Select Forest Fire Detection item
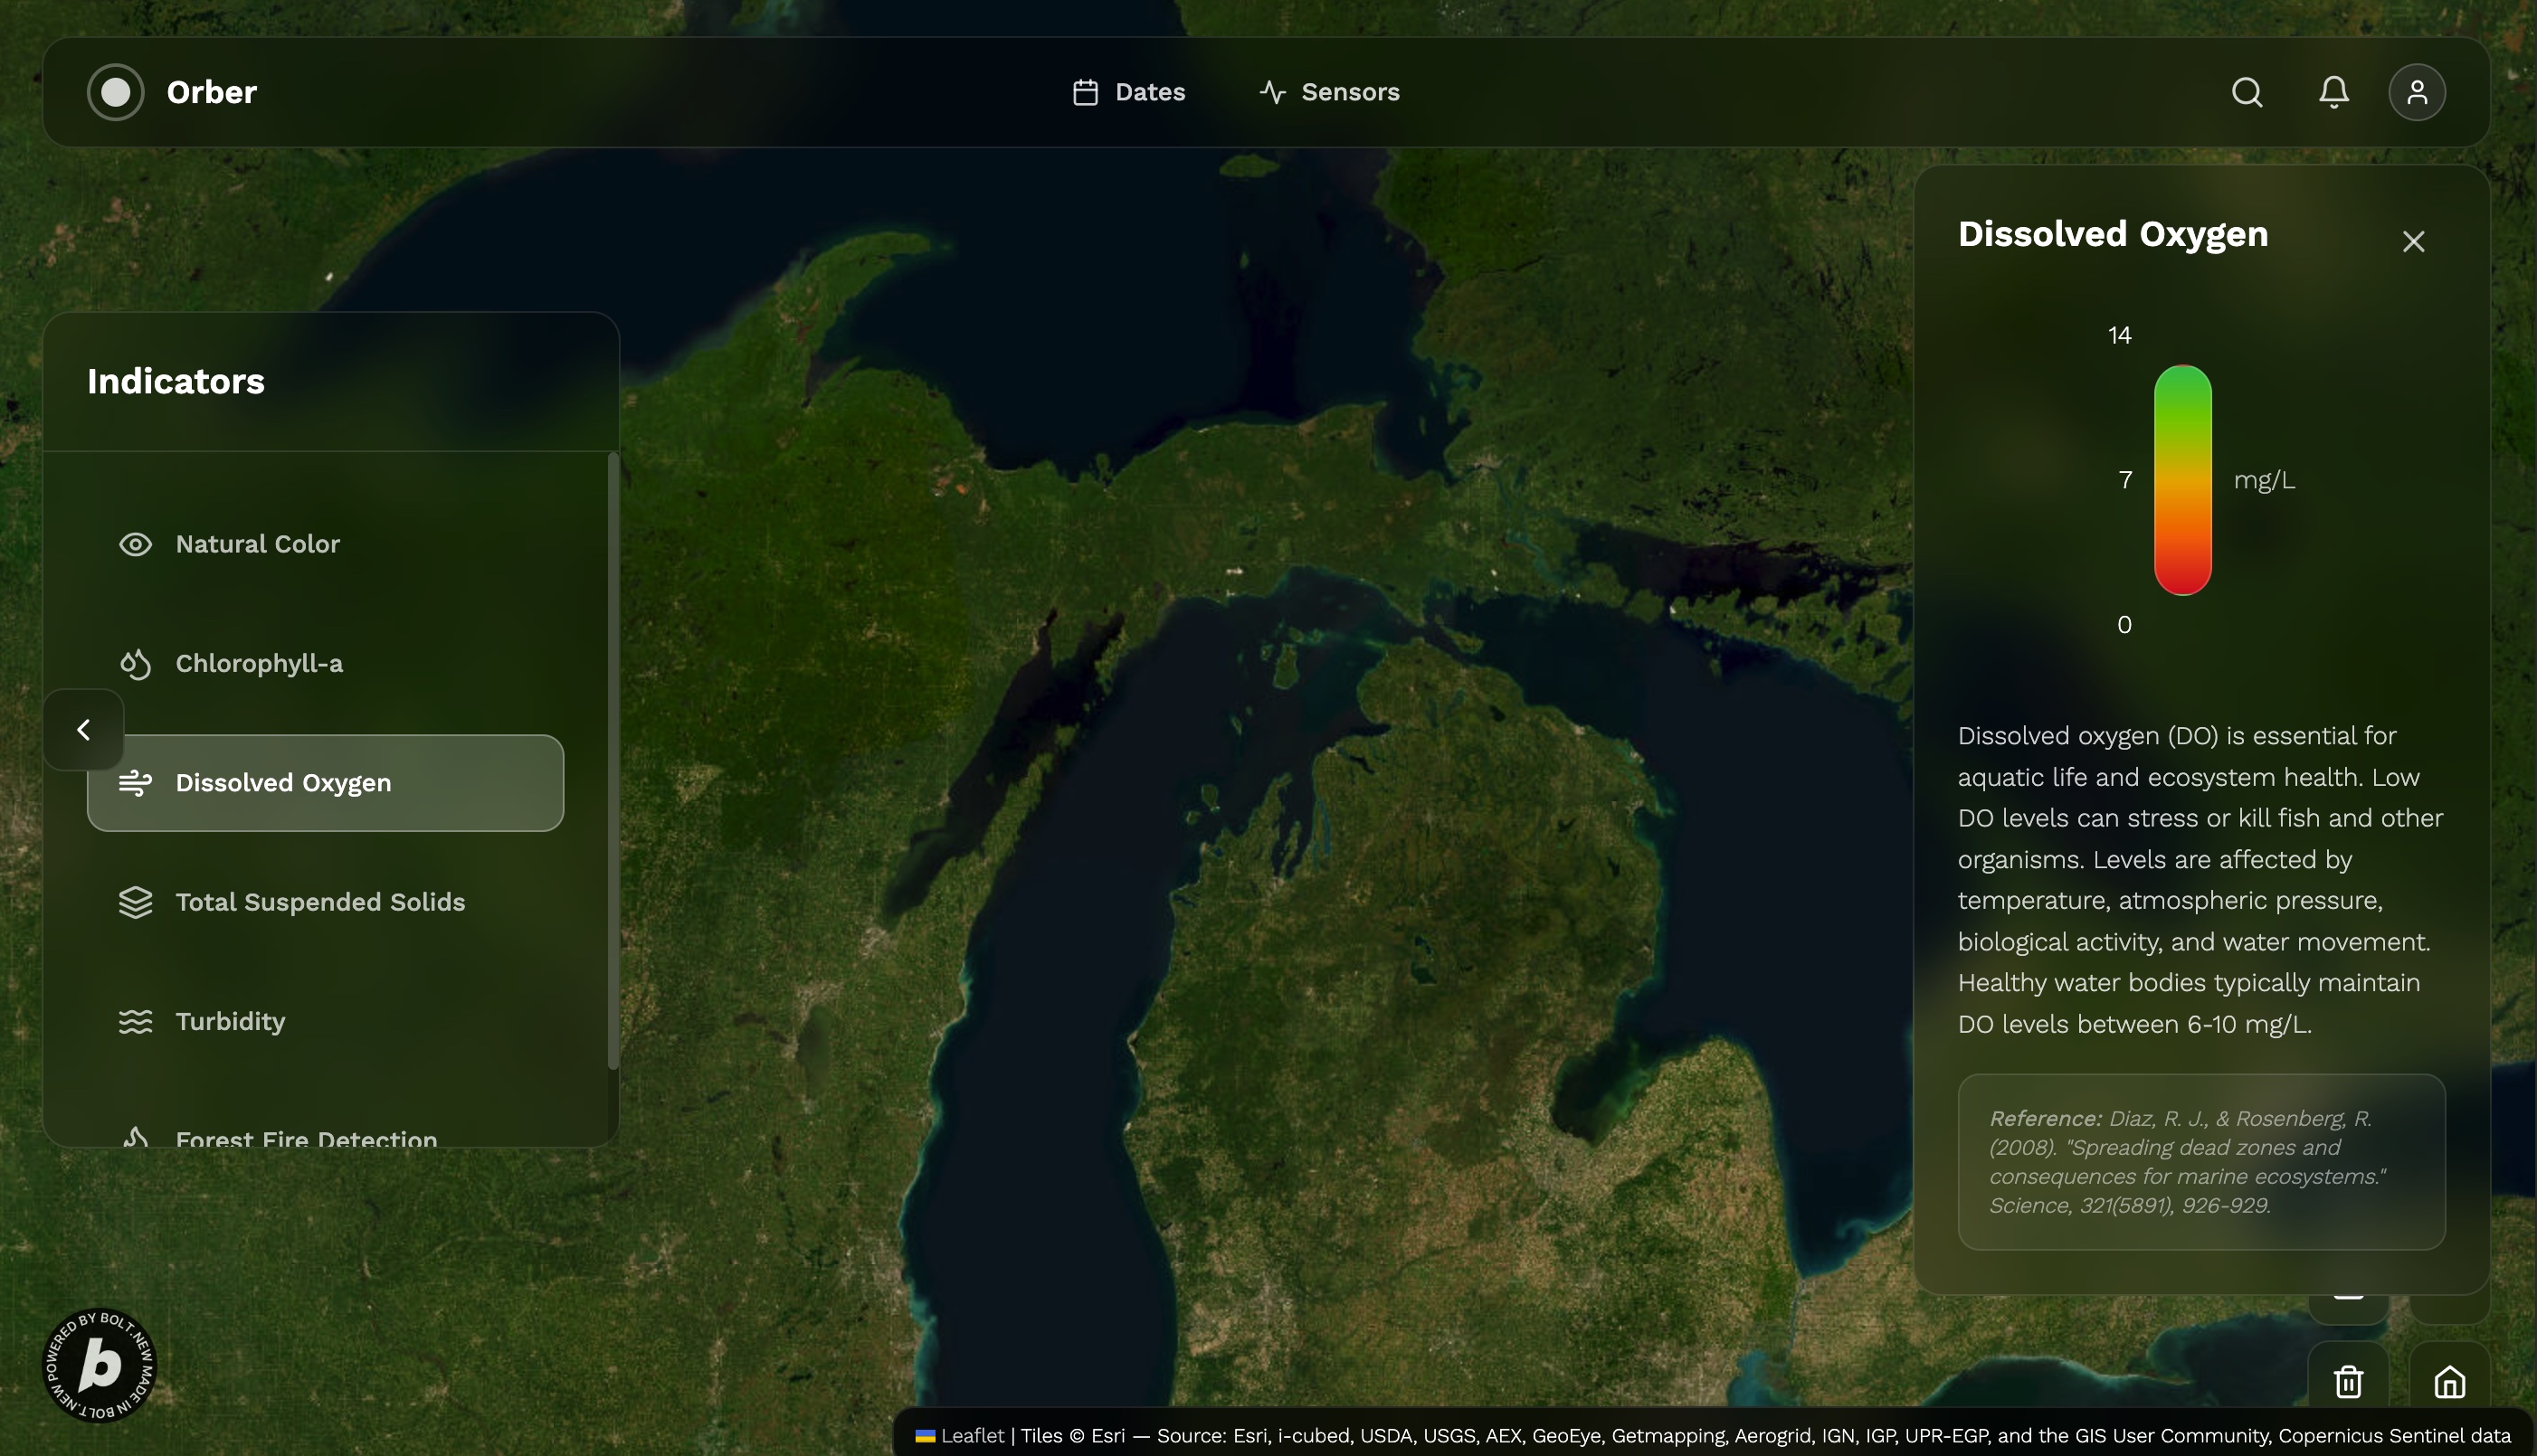This screenshot has height=1456, width=2537. click(x=305, y=1138)
